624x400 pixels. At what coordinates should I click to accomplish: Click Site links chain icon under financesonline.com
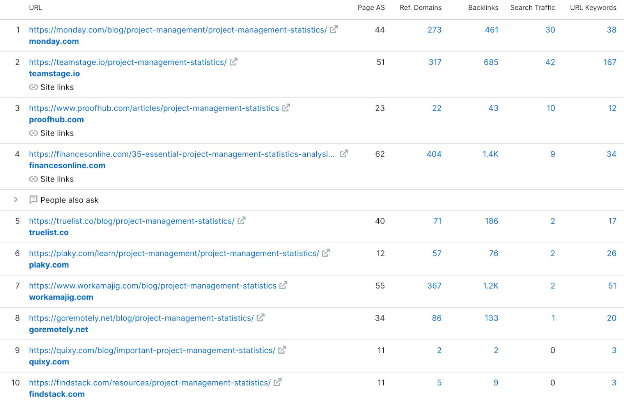point(34,179)
